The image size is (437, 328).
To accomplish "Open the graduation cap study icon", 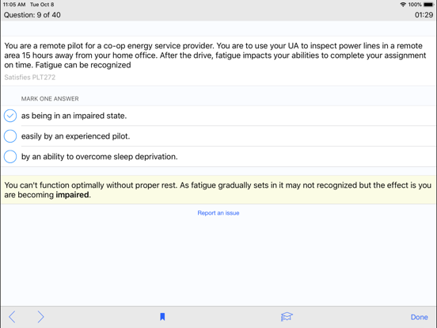I will tap(287, 317).
